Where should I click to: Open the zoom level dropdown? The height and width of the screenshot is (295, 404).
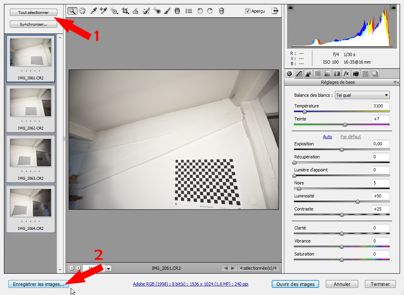pos(108,268)
